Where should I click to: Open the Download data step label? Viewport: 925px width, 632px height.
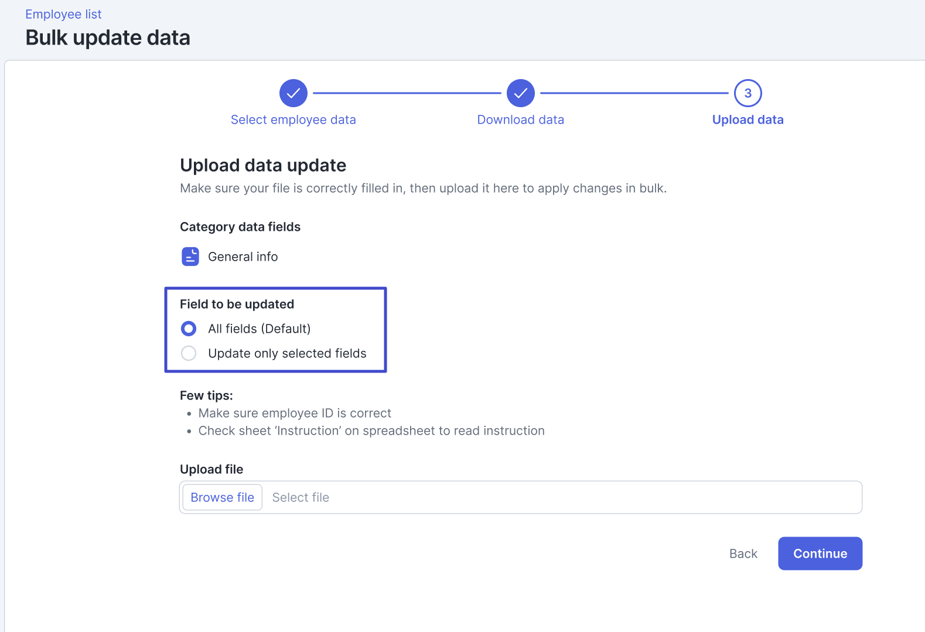tap(520, 119)
